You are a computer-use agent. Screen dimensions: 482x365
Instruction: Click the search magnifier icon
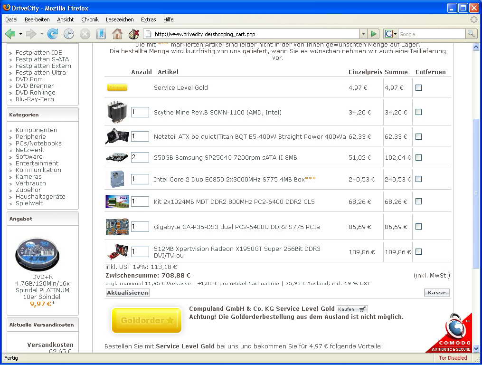tap(471, 34)
